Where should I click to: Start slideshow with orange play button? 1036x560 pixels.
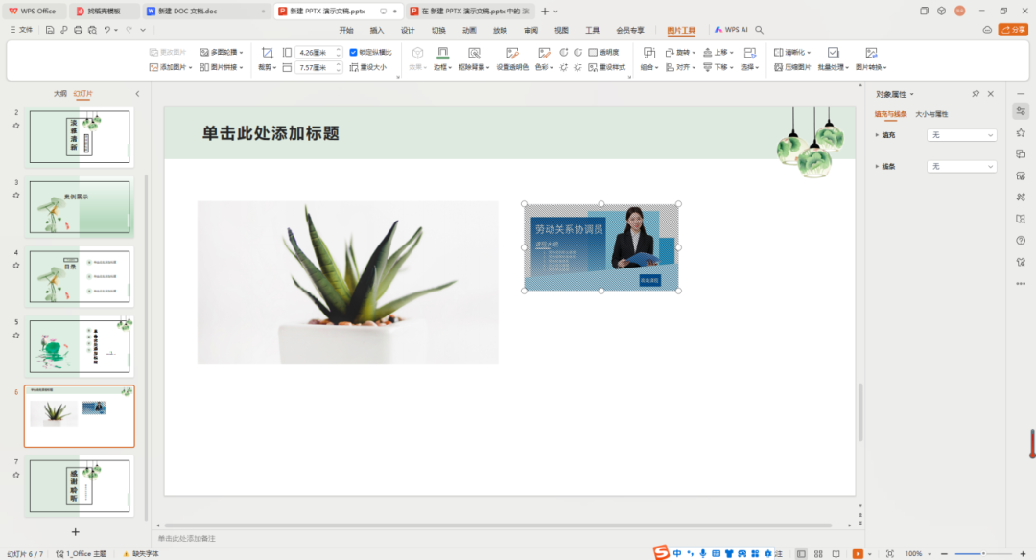[858, 554]
